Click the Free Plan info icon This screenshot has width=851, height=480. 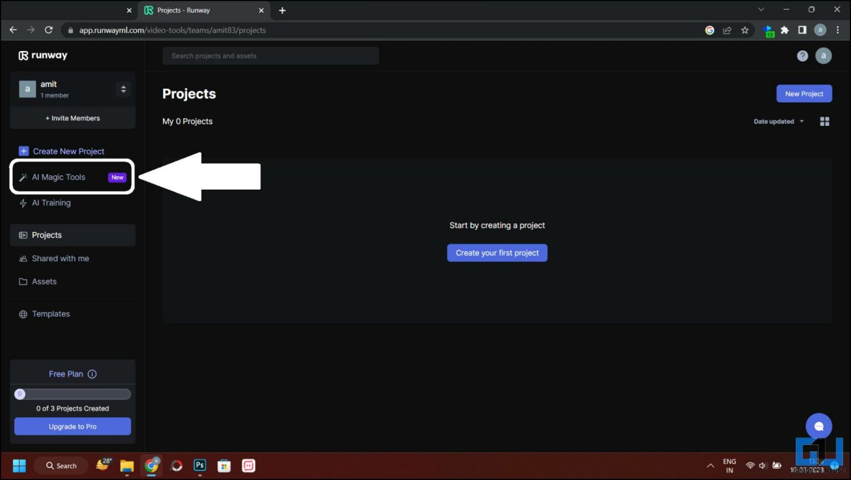coord(92,374)
